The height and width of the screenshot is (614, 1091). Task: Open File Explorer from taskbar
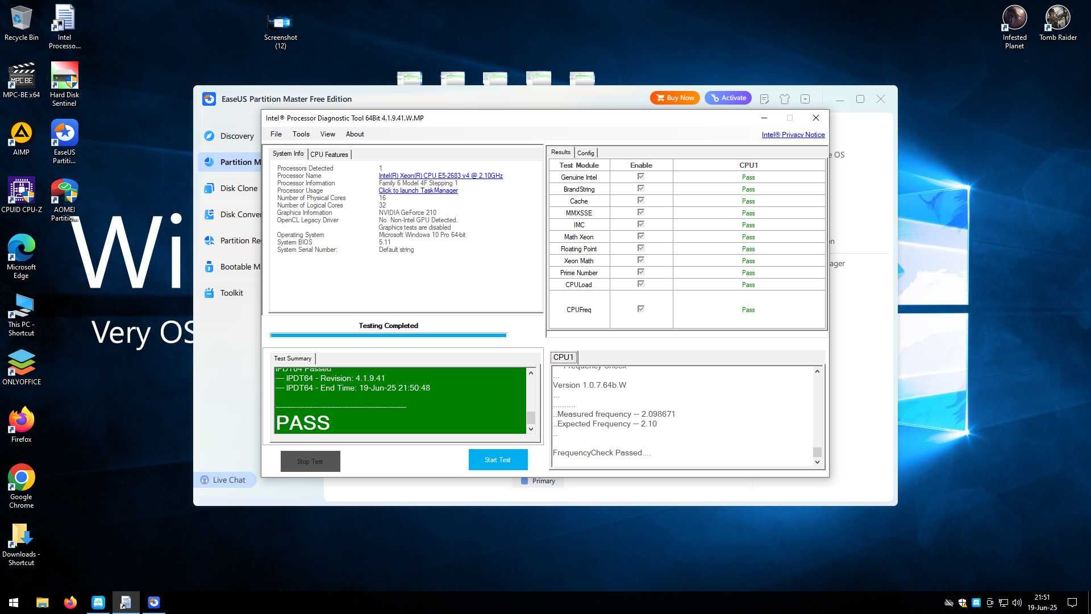42,603
